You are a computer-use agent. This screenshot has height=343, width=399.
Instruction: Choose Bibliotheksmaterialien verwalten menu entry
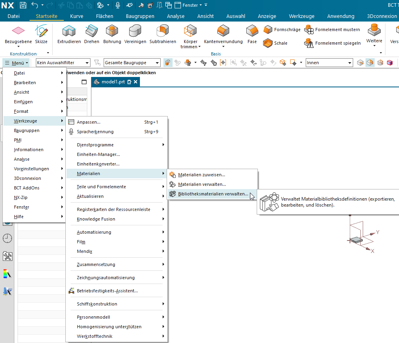point(212,194)
